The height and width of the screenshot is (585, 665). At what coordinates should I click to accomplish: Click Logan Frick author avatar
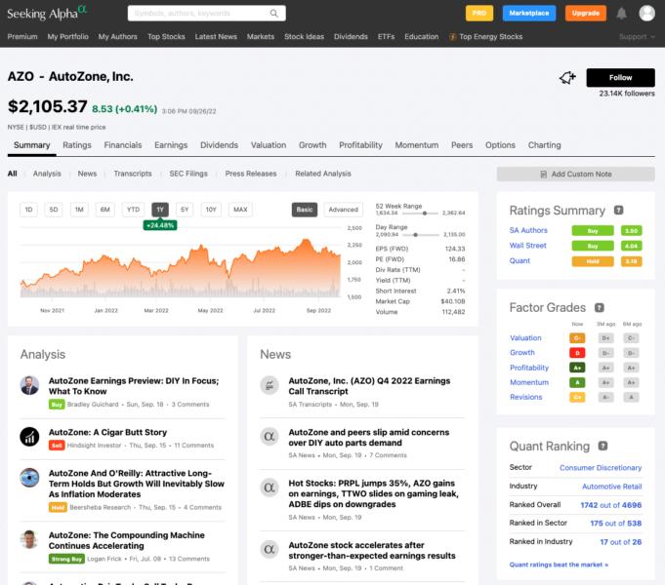click(x=29, y=539)
